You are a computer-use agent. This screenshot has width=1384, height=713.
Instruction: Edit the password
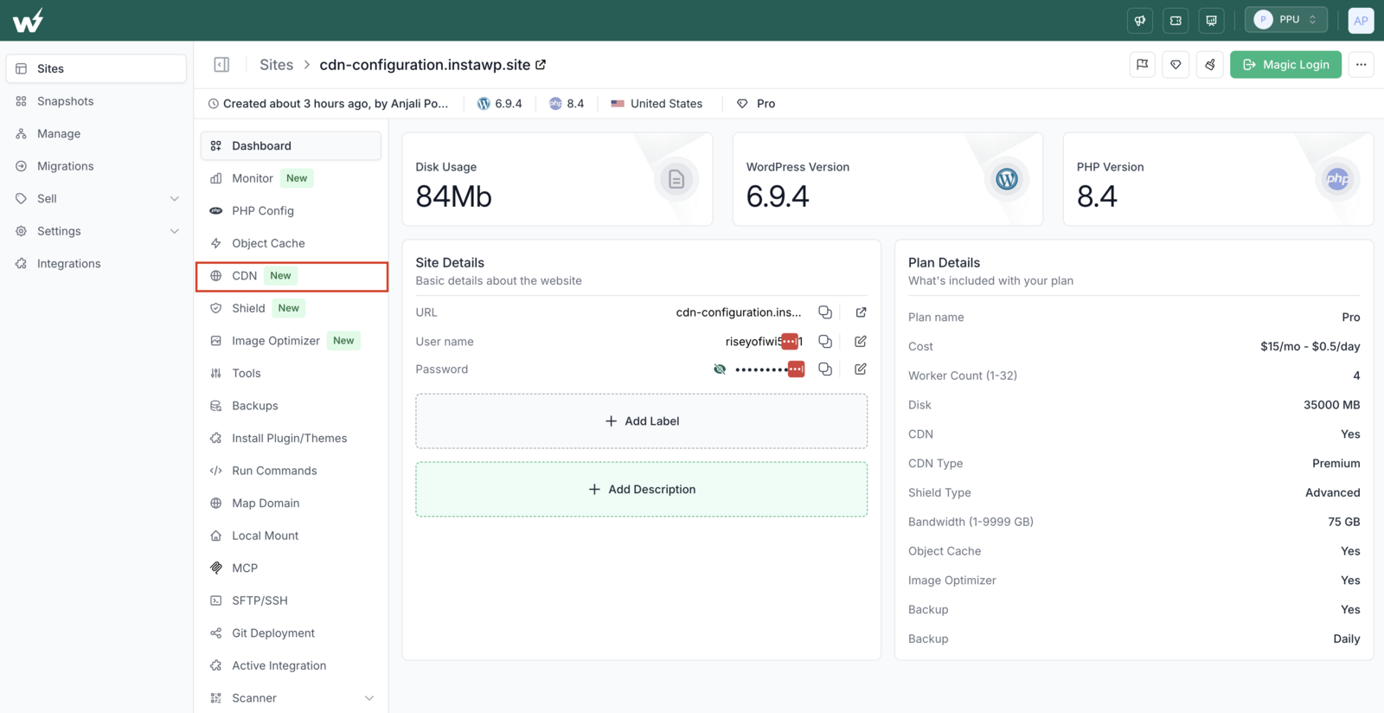pyautogui.click(x=861, y=369)
